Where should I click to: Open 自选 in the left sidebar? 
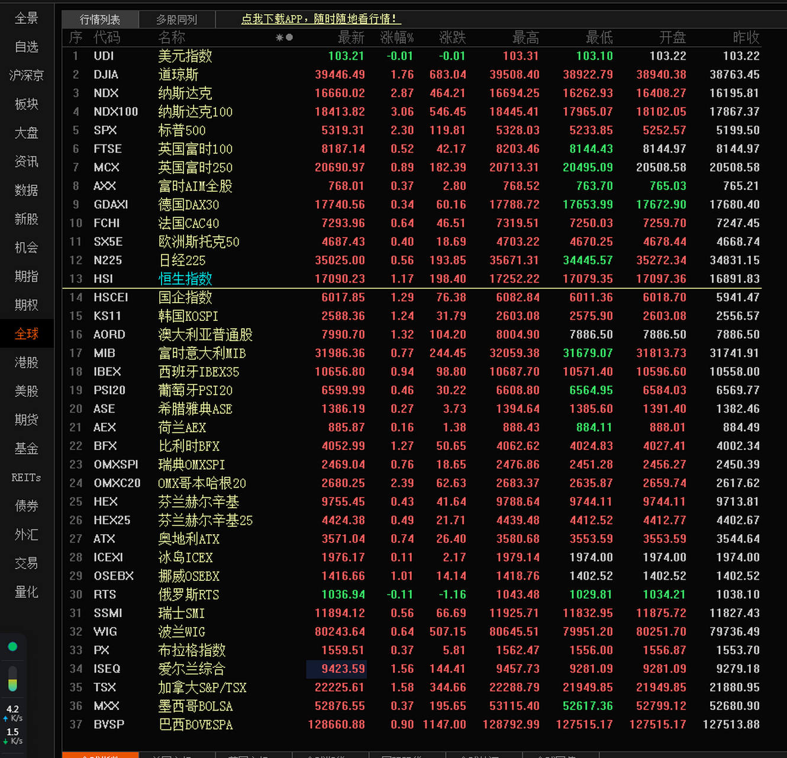pos(27,47)
